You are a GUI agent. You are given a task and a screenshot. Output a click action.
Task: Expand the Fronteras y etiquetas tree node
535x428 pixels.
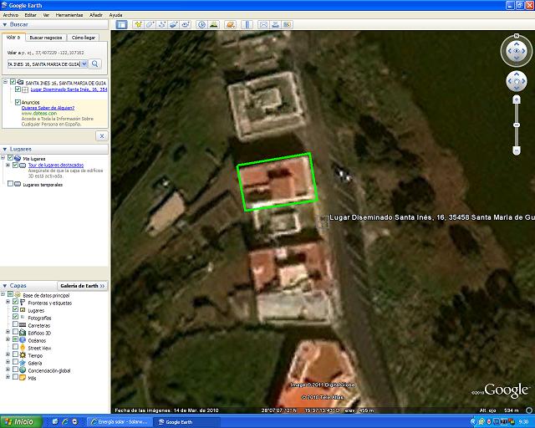click(x=8, y=303)
